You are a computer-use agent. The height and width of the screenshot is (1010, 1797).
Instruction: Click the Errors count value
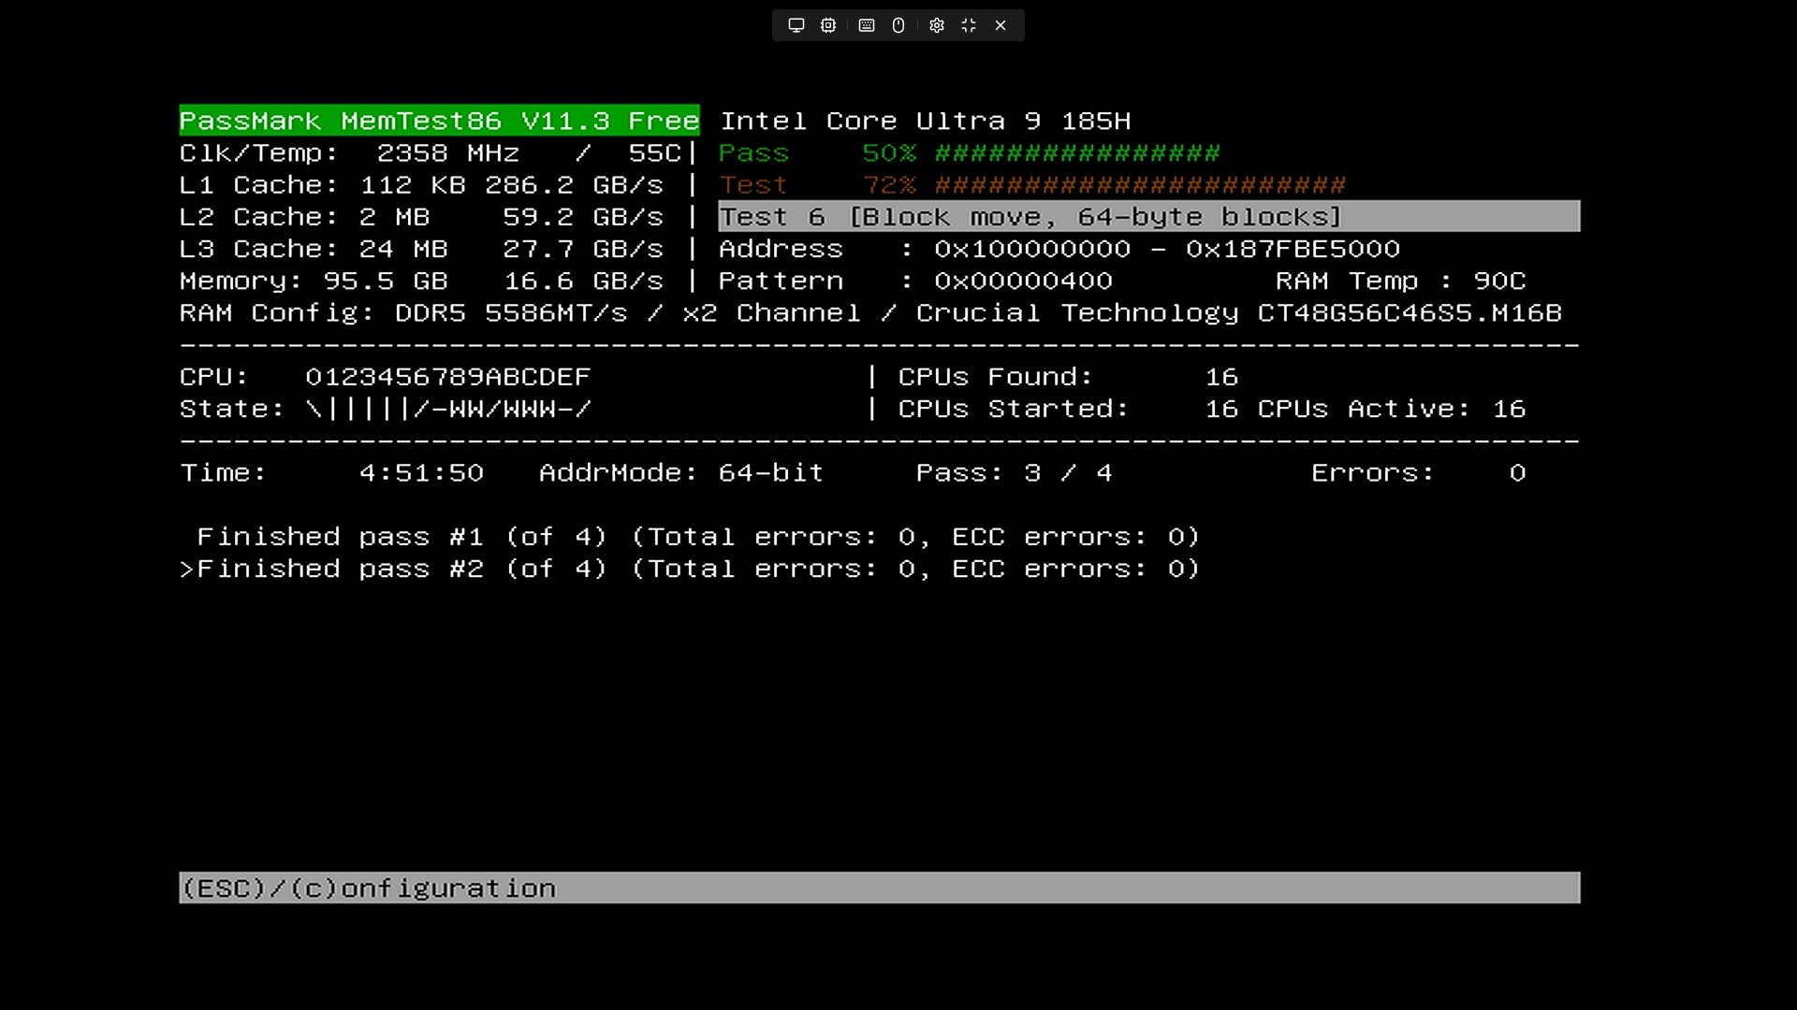click(x=1516, y=473)
